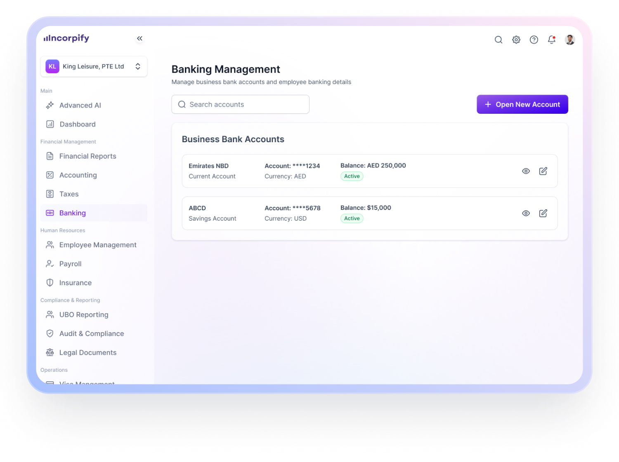Viewport: 619px width, 462px height.
Task: Open company switcher King Leisure, PTE Ltd
Action: [94, 66]
